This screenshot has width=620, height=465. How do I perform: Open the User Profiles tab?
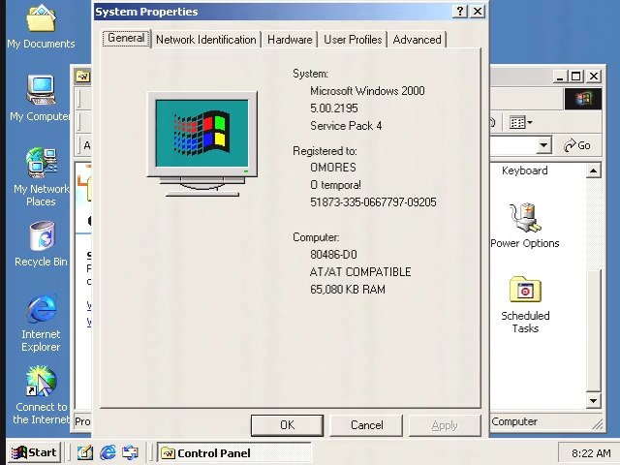[353, 40]
